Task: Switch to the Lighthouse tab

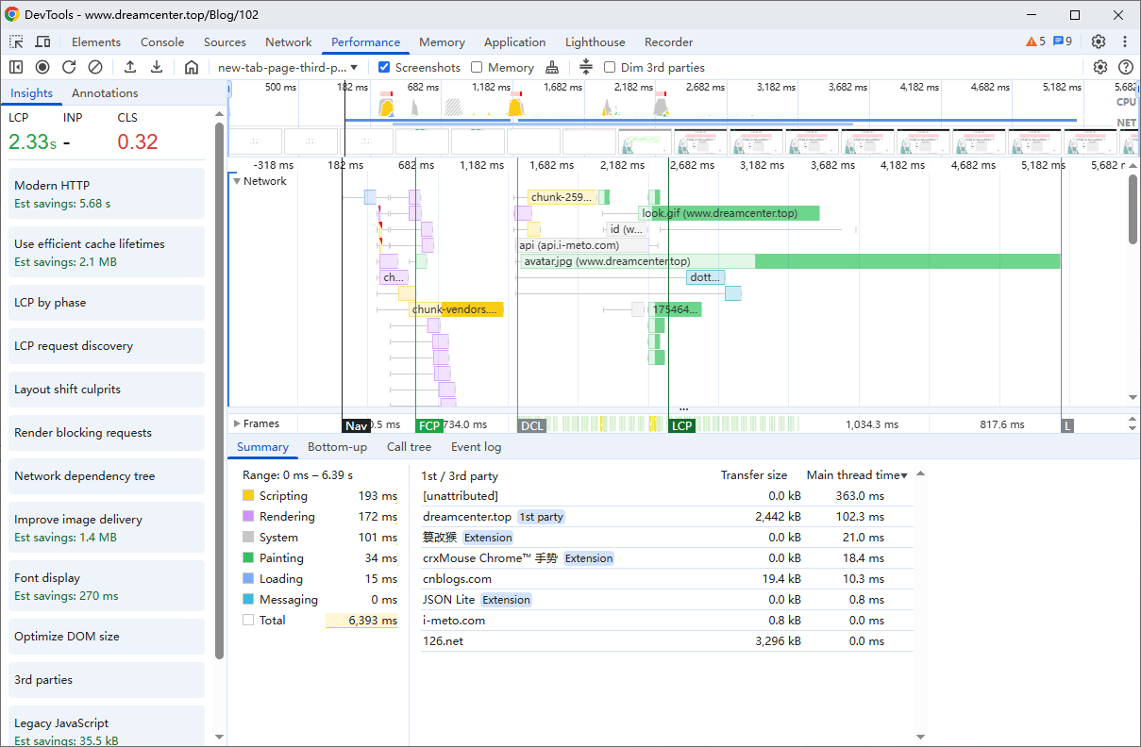Action: tap(595, 41)
